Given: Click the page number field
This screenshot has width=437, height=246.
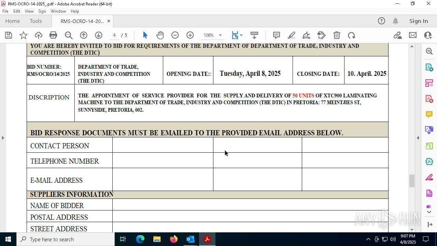Looking at the screenshot, I should click(x=114, y=35).
